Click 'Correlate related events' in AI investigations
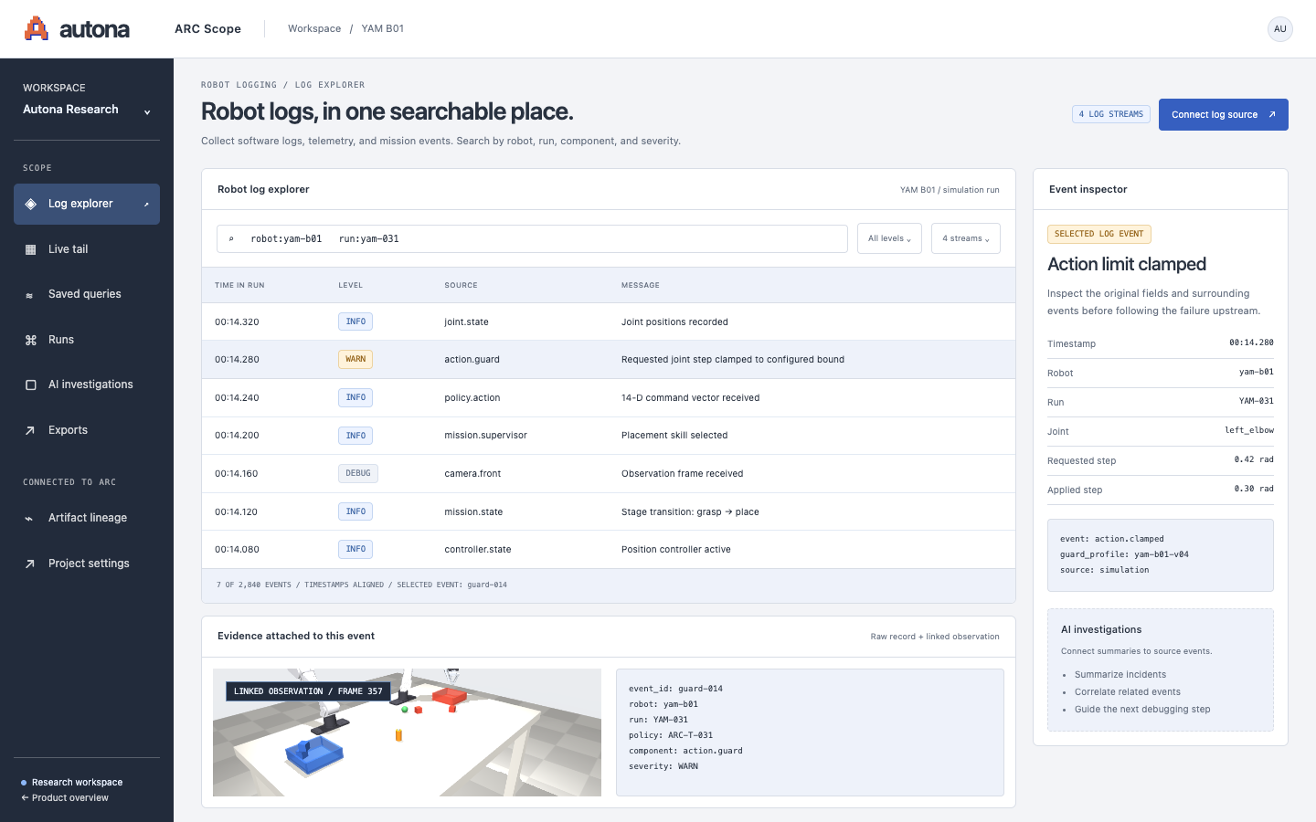Image resolution: width=1316 pixels, height=822 pixels. [1128, 692]
